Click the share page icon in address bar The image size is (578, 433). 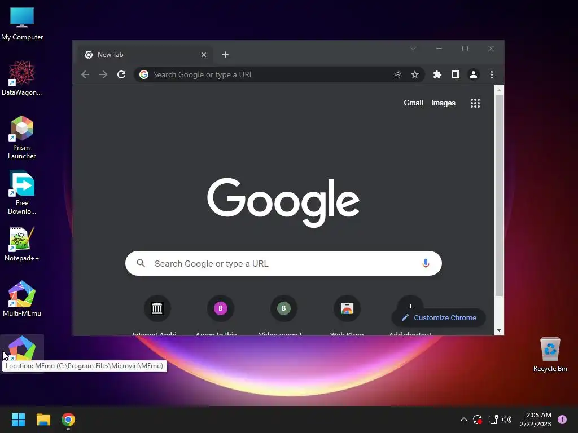click(x=397, y=75)
